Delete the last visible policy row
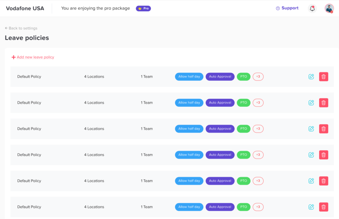Viewport: 339px width, 219px height. (x=323, y=207)
